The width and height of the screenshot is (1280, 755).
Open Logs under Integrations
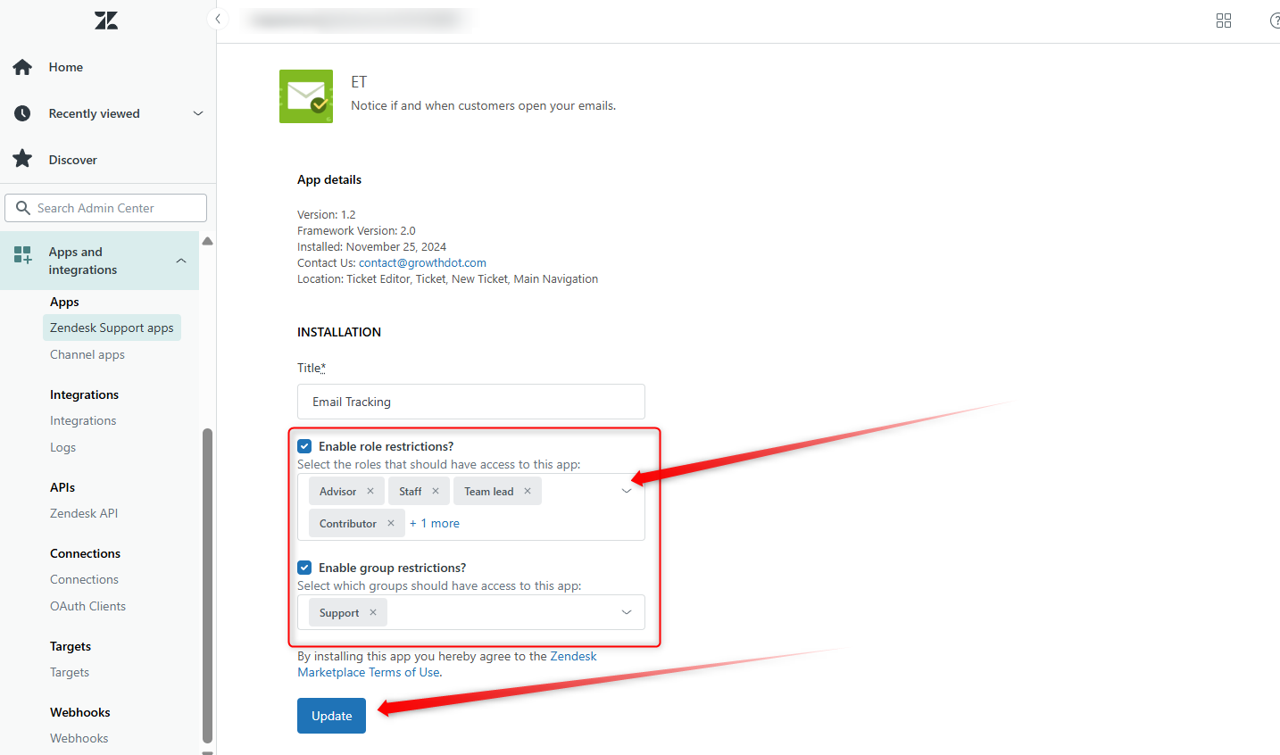pos(62,447)
